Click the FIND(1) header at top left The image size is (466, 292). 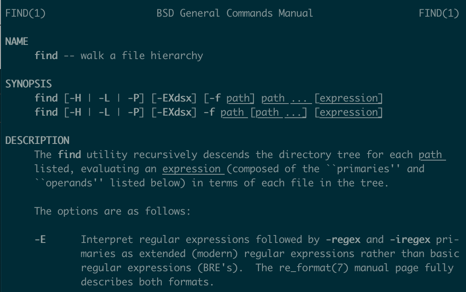tap(25, 13)
